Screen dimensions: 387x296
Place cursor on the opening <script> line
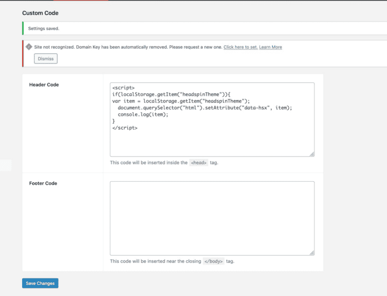click(123, 88)
